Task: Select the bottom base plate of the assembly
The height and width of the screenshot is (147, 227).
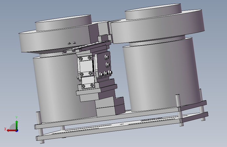Action: click(121, 126)
